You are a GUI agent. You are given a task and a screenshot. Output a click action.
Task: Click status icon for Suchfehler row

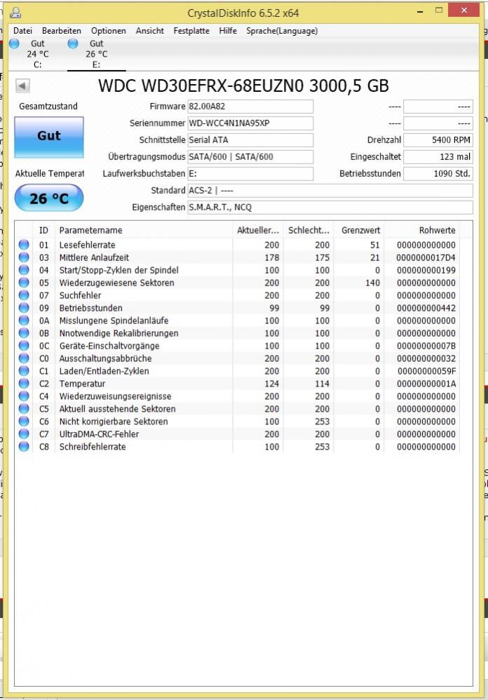point(24,295)
